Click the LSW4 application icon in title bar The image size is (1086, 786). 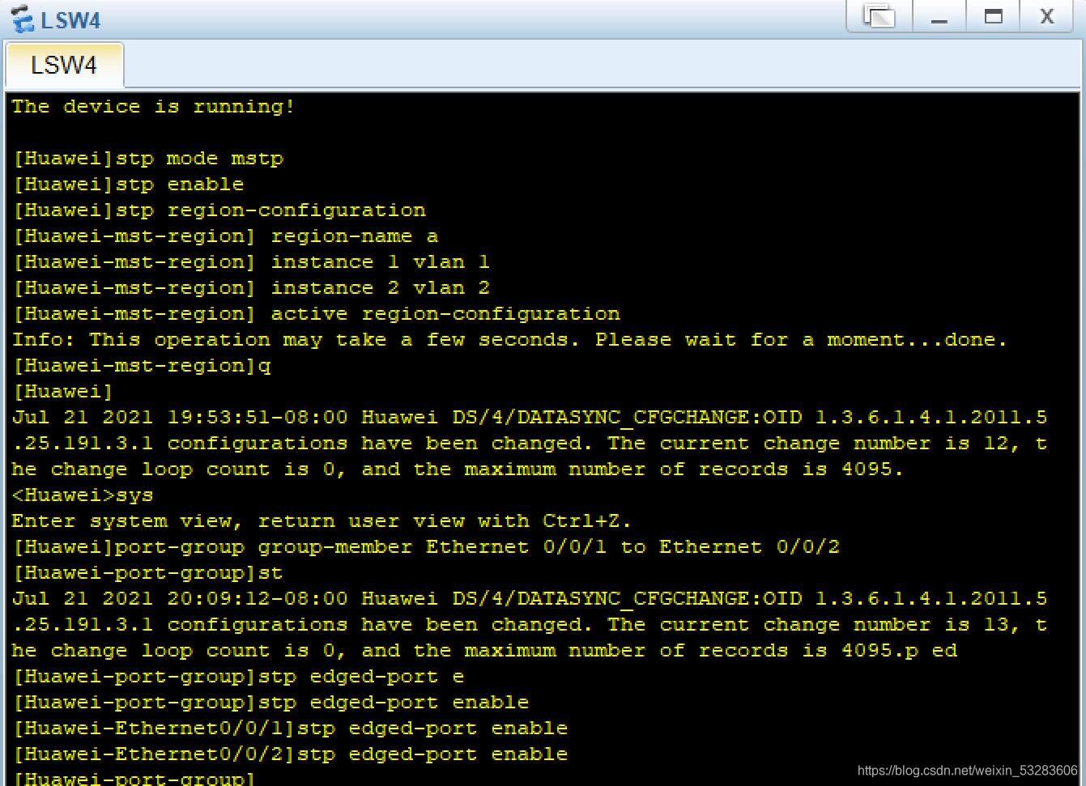point(22,19)
